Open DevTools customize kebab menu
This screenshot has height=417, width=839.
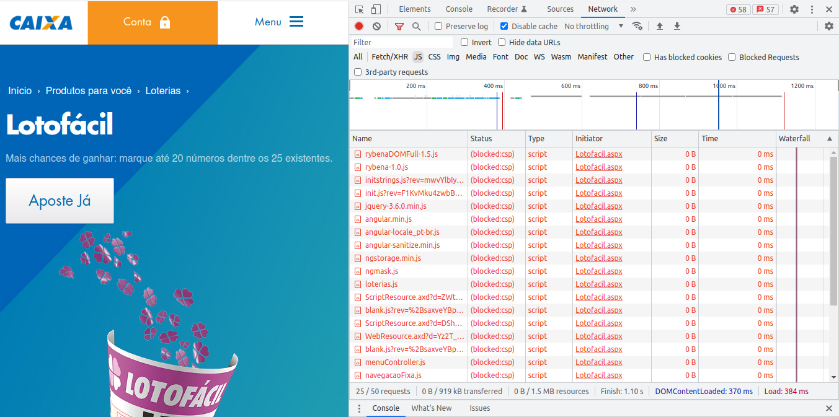[x=812, y=9]
